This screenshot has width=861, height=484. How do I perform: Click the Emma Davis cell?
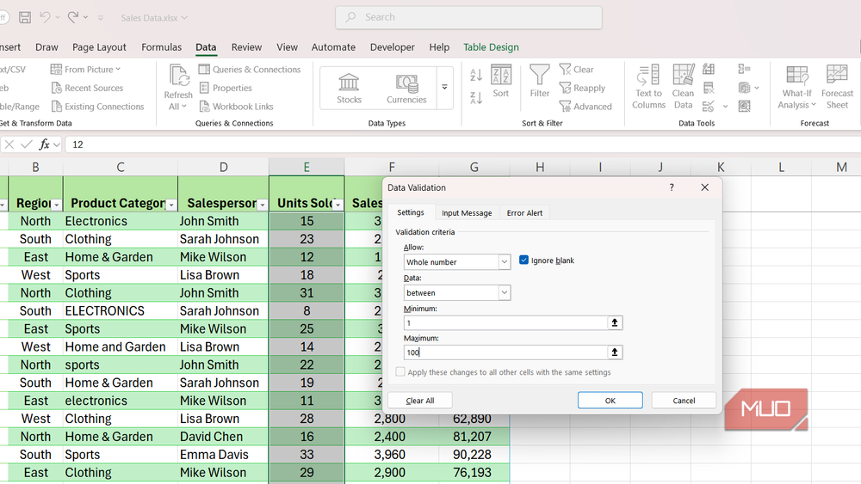pos(224,455)
